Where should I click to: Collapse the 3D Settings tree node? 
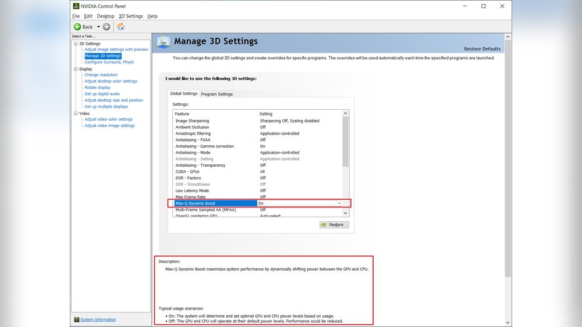click(x=76, y=44)
